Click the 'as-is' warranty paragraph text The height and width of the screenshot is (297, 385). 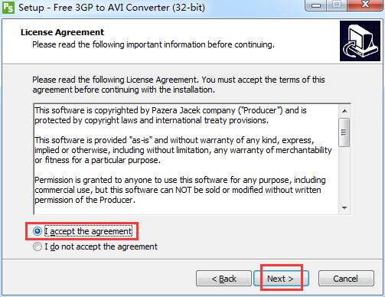pyautogui.click(x=183, y=150)
